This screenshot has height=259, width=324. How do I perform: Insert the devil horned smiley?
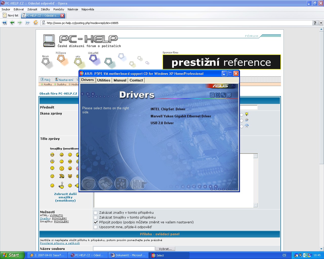tap(70, 176)
